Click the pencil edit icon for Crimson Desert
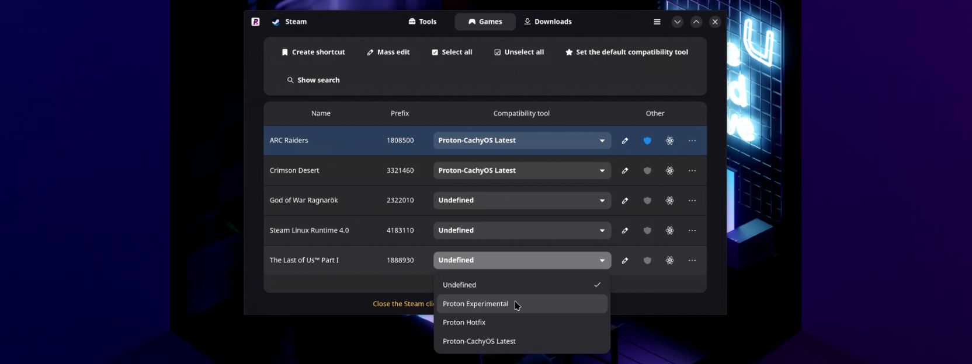 pyautogui.click(x=625, y=171)
